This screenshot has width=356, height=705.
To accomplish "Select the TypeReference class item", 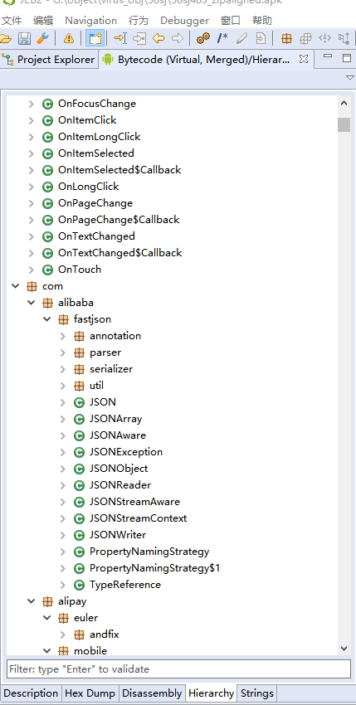I will (125, 585).
